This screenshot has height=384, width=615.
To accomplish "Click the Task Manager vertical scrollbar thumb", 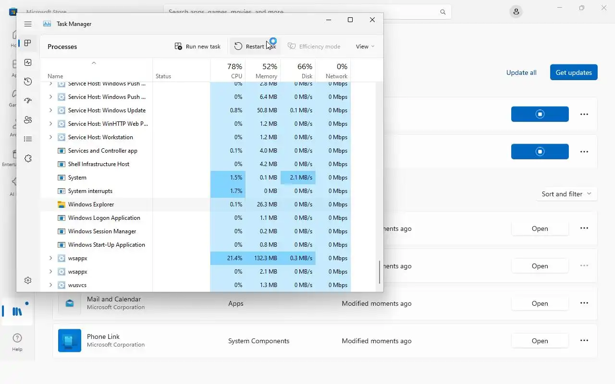I will pos(380,272).
